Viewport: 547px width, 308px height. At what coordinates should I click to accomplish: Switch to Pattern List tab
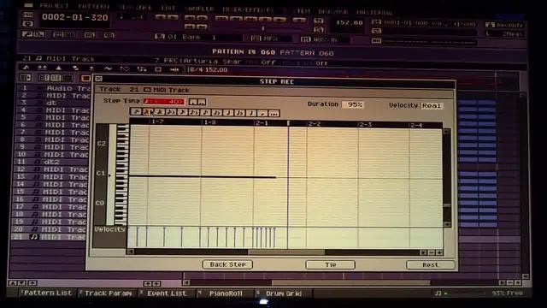pos(47,293)
